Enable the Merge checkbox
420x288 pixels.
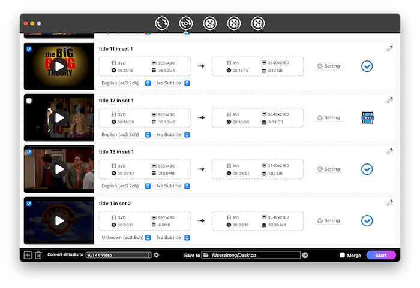pyautogui.click(x=343, y=255)
